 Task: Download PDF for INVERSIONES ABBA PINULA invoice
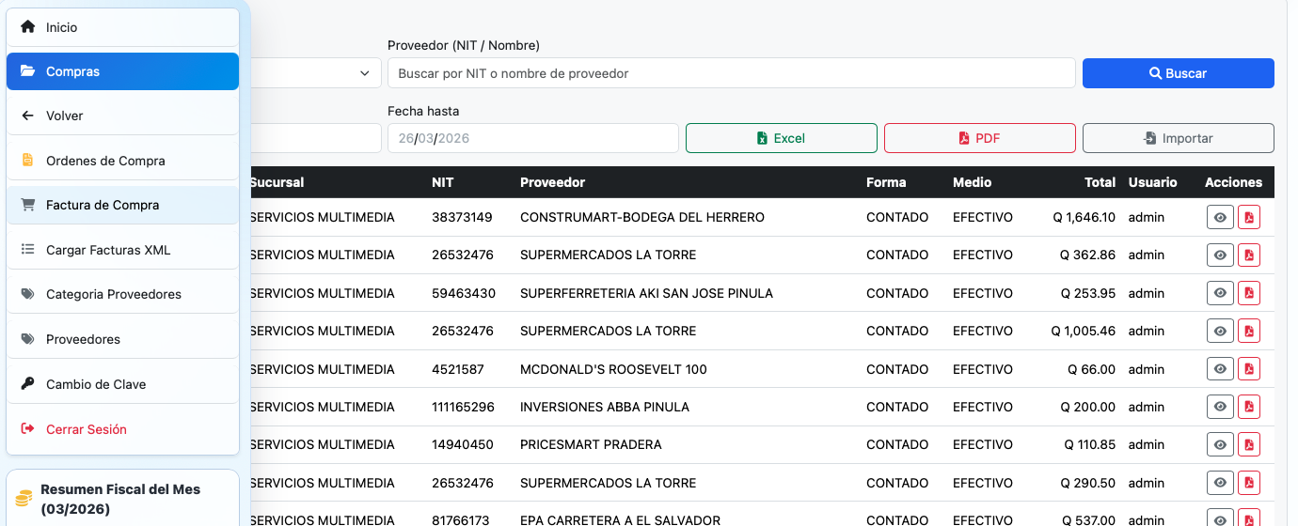(1249, 407)
